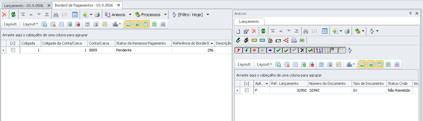Open the binoculars search icon in Borderô toolbar
The image size is (423, 121).
coord(56,15)
